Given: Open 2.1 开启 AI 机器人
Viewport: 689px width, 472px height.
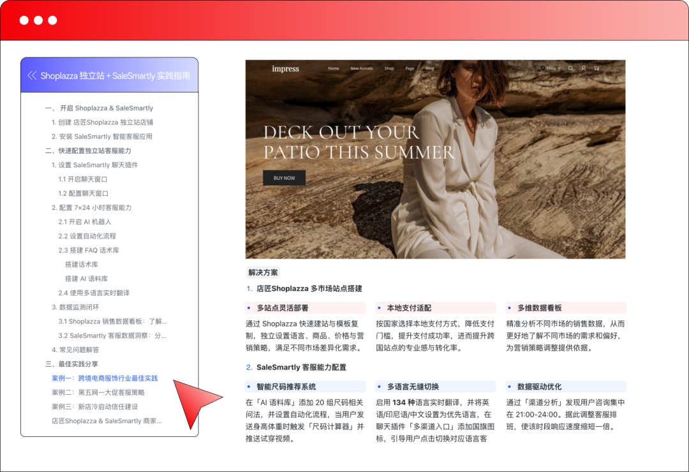Looking at the screenshot, I should [x=85, y=222].
